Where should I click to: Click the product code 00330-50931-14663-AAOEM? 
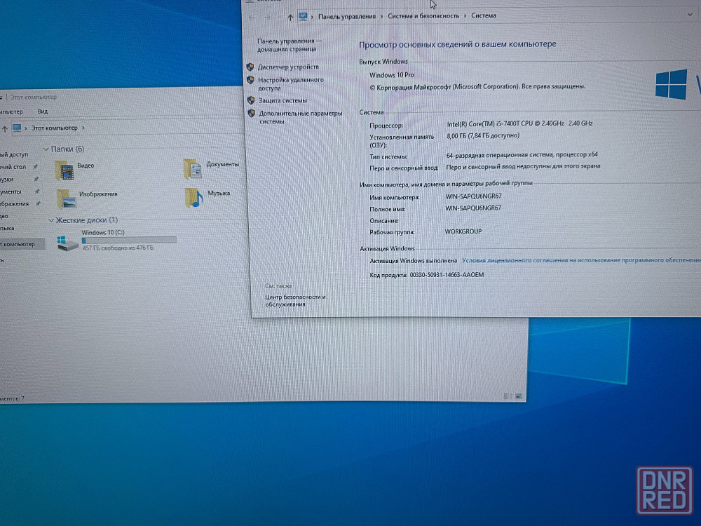[447, 275]
